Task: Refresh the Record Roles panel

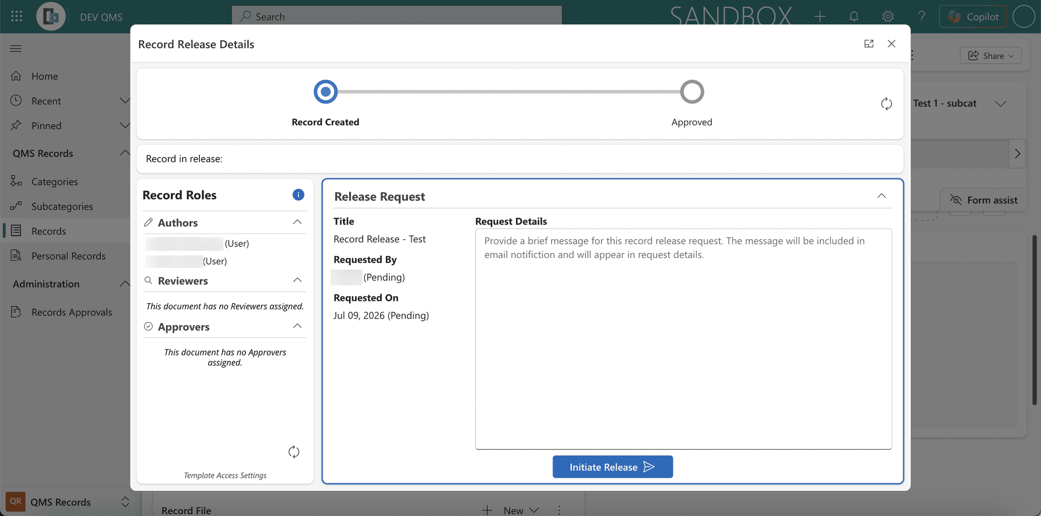Action: (294, 451)
